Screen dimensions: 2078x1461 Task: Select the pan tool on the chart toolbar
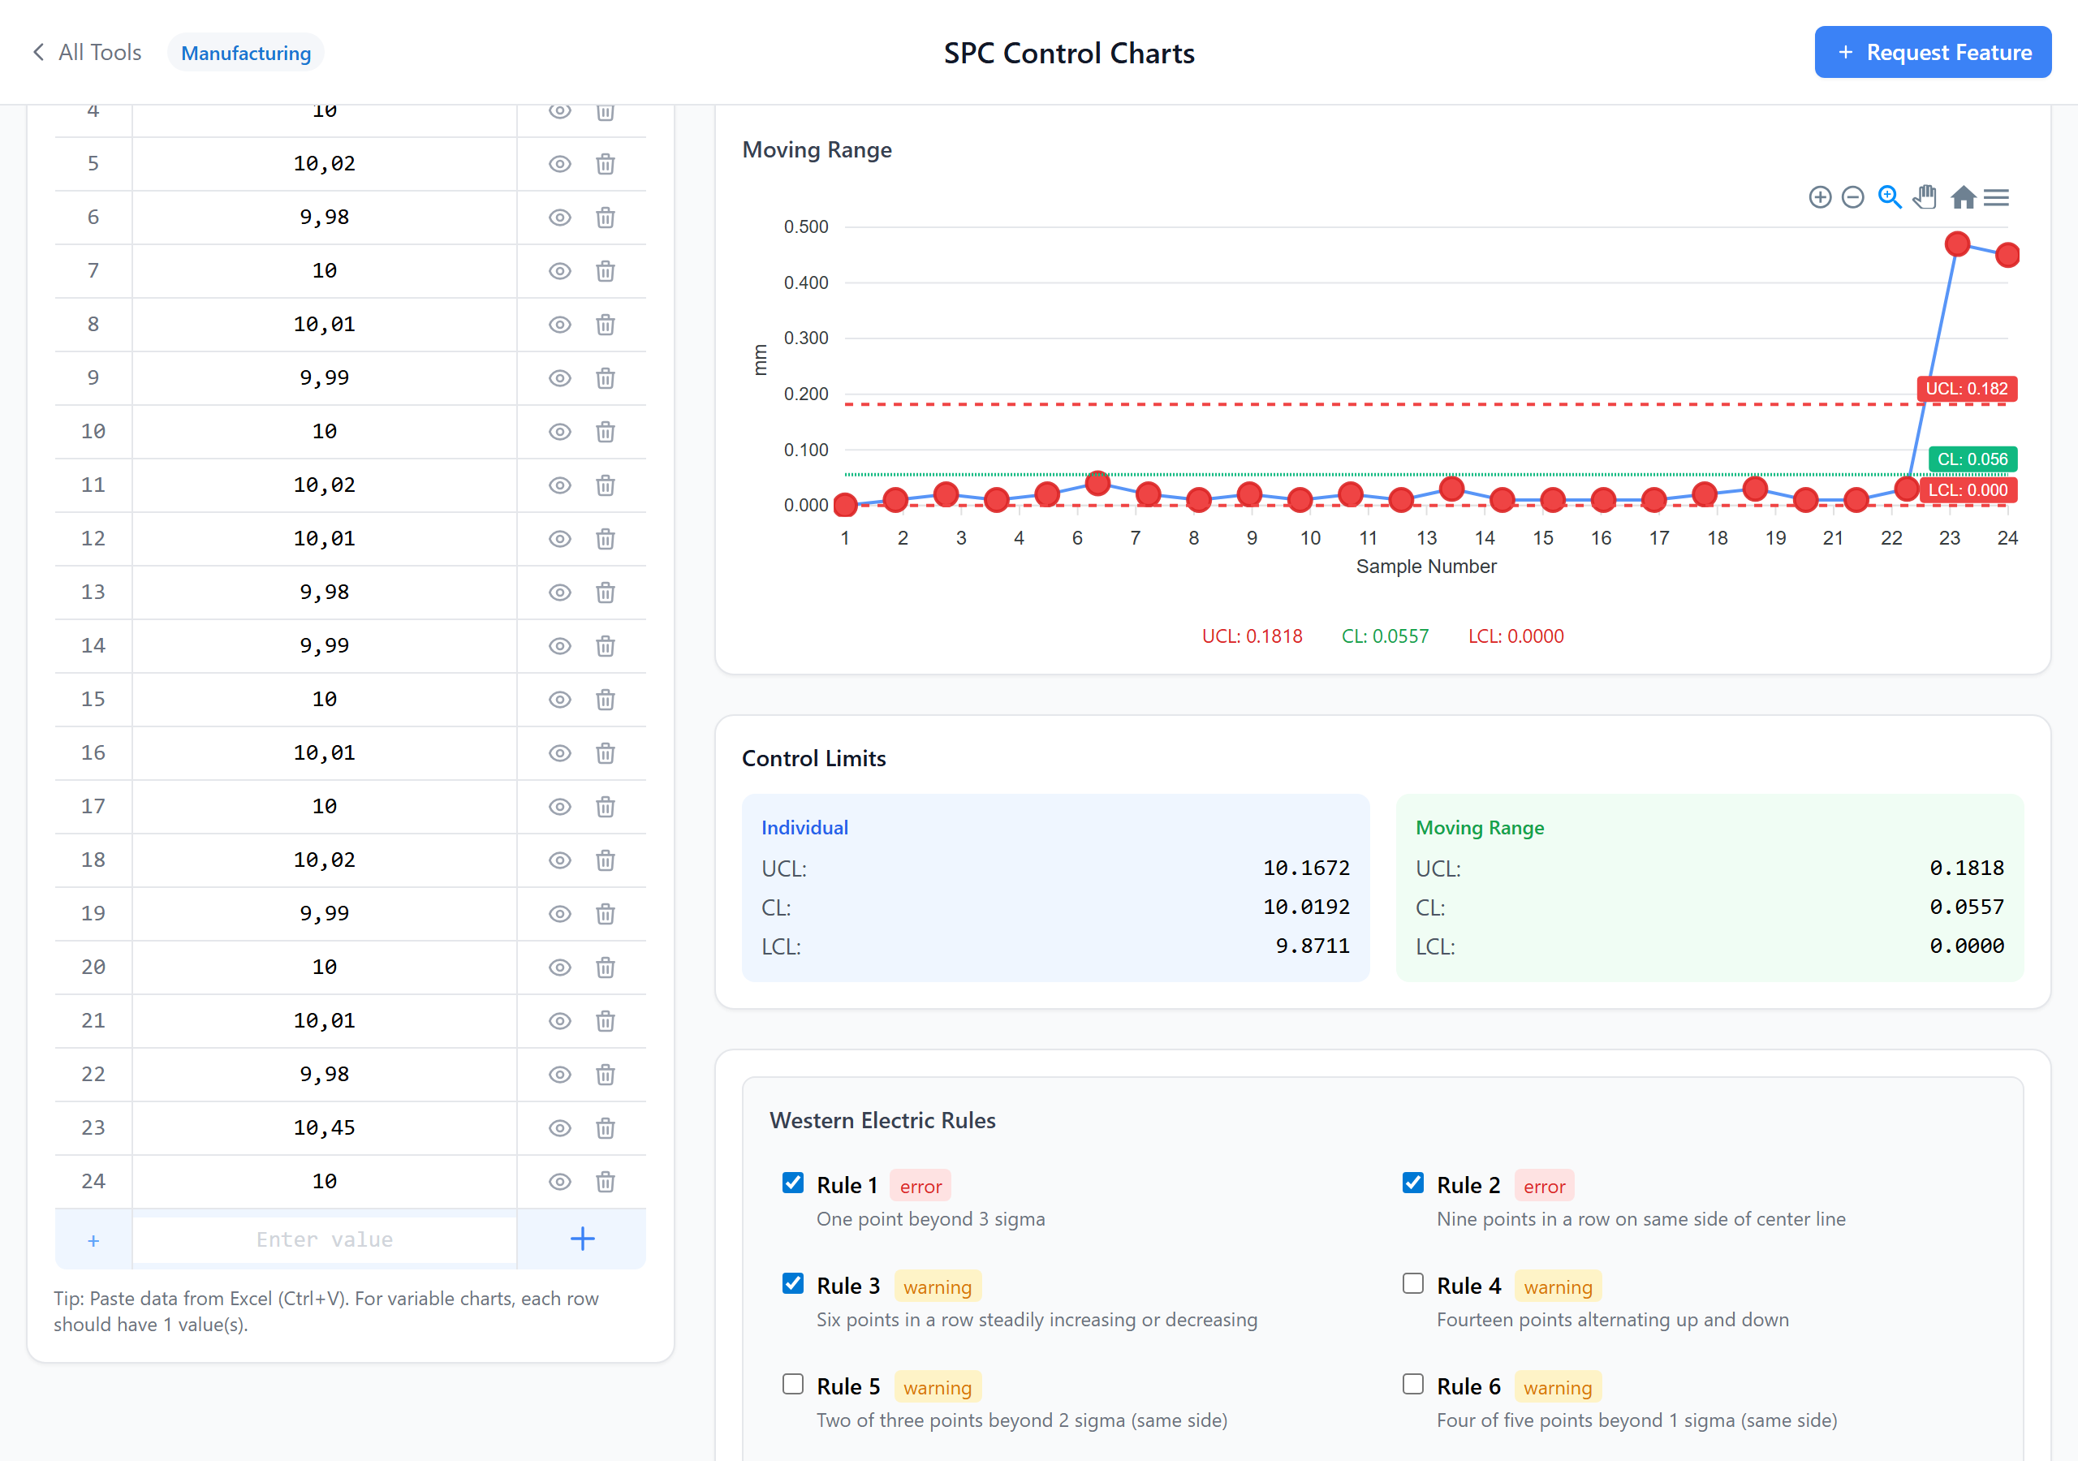click(1925, 196)
